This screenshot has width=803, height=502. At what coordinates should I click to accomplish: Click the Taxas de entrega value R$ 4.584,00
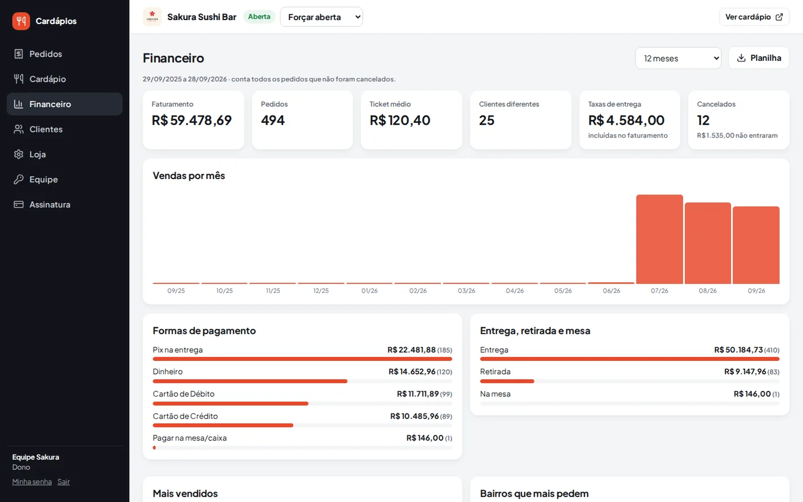pyautogui.click(x=626, y=120)
